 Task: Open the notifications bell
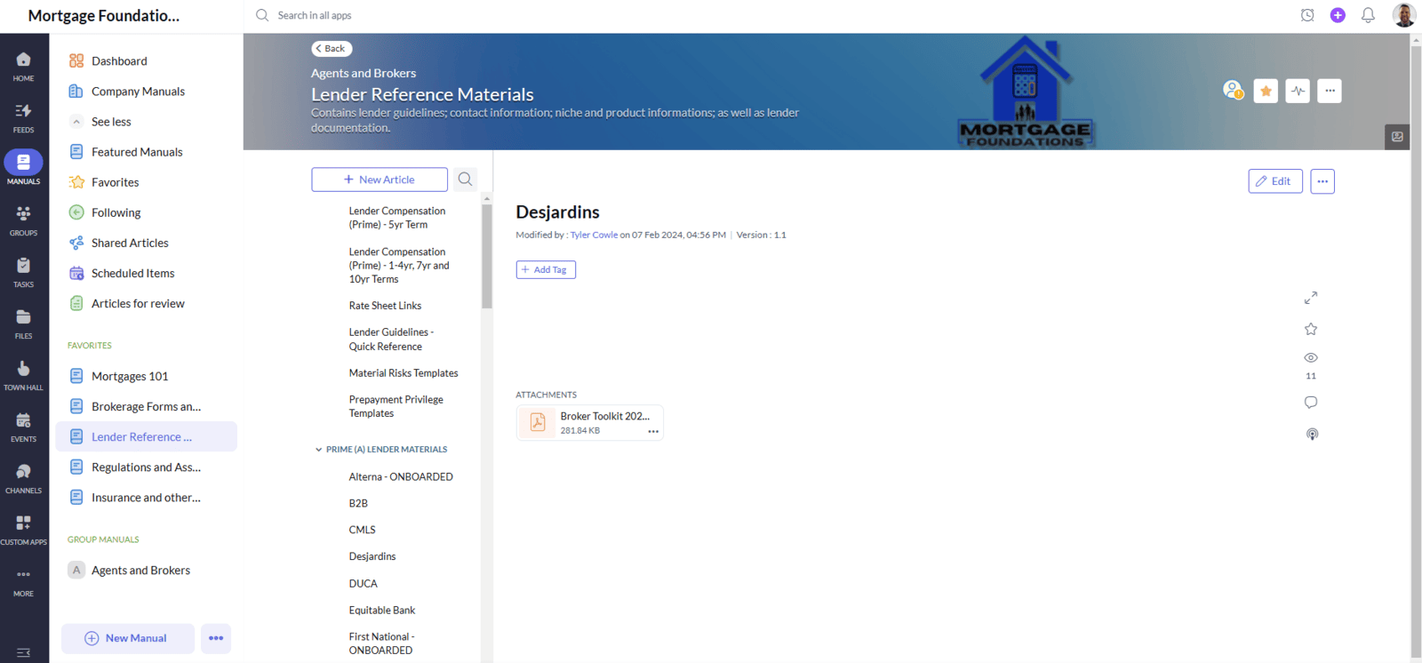click(x=1368, y=15)
